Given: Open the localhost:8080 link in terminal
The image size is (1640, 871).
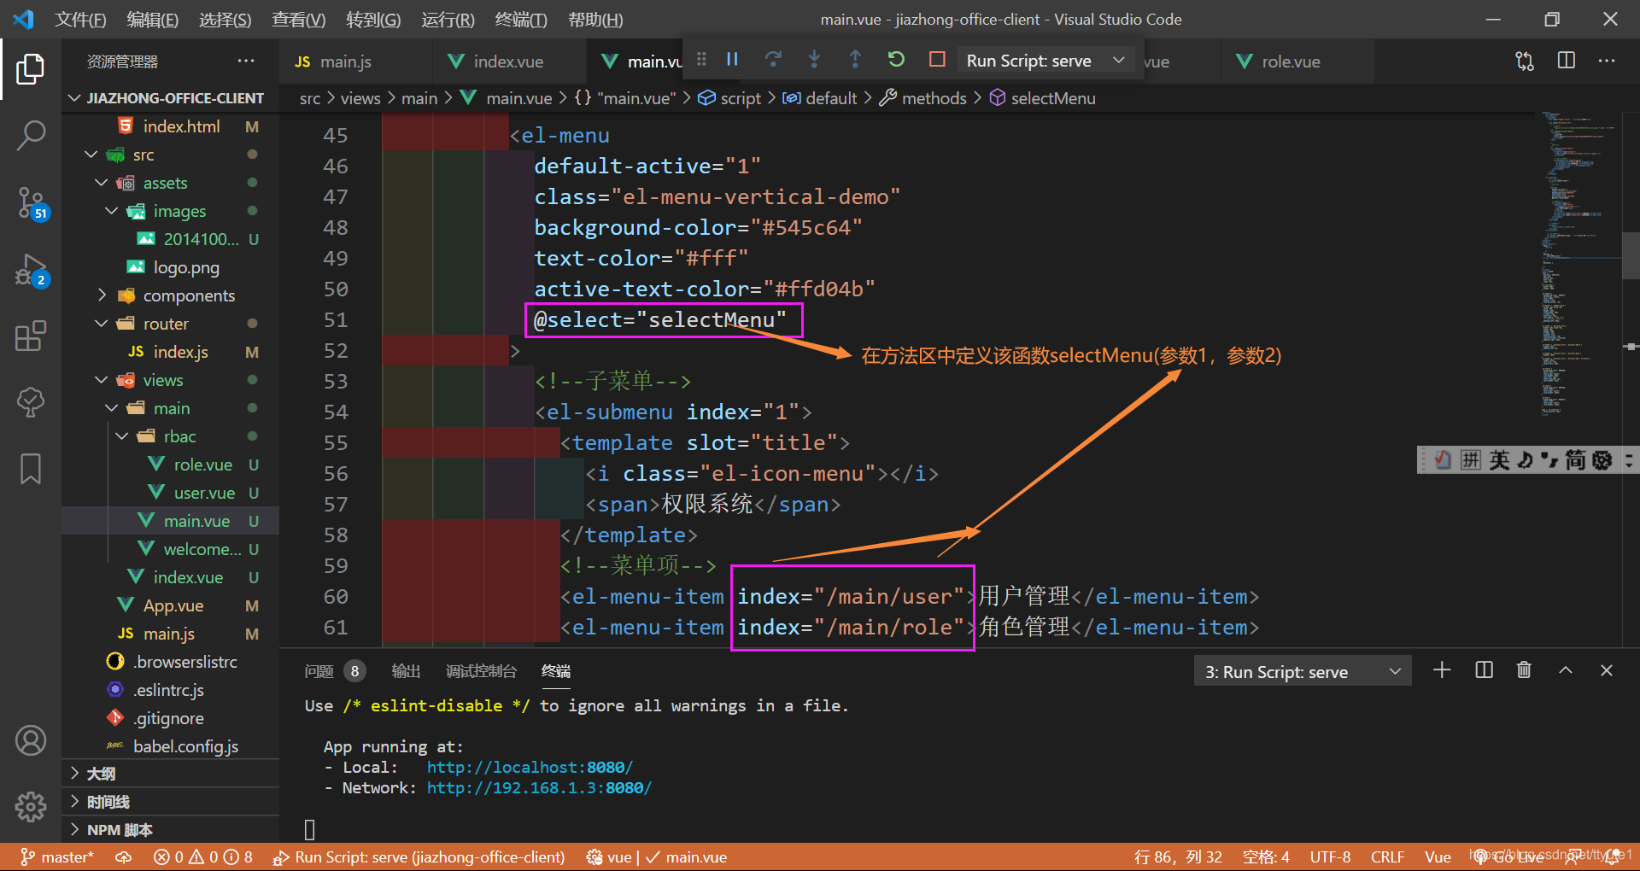Looking at the screenshot, I should 530,767.
